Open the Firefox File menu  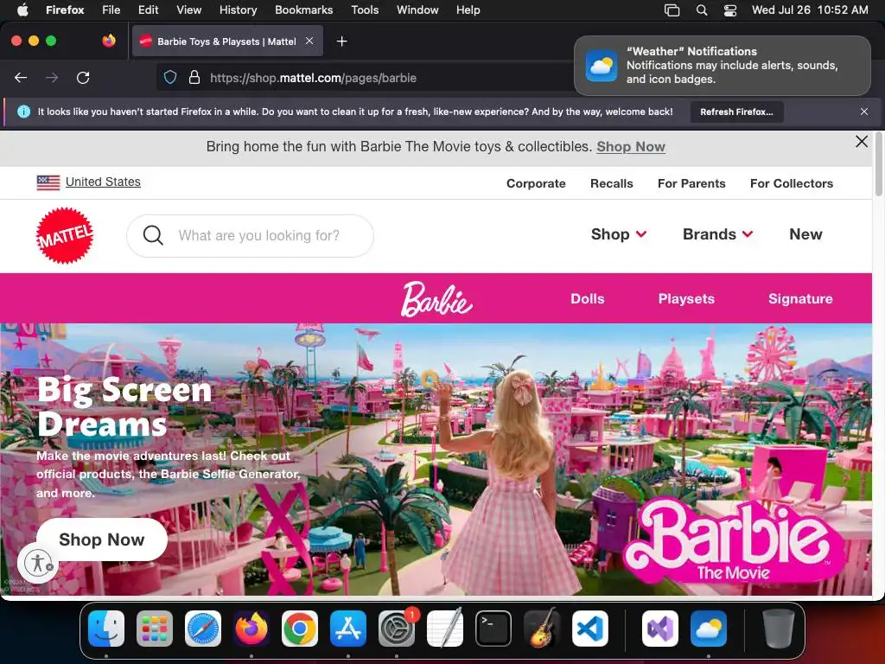(111, 10)
